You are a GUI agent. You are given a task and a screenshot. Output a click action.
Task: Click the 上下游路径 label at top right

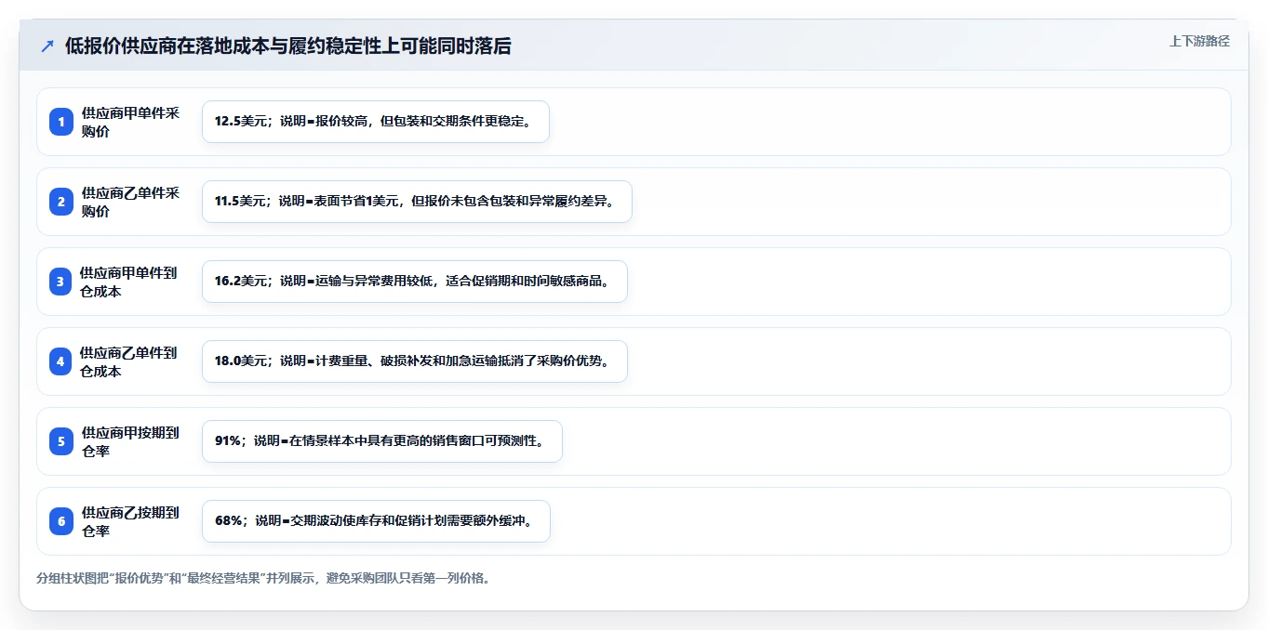(1199, 41)
